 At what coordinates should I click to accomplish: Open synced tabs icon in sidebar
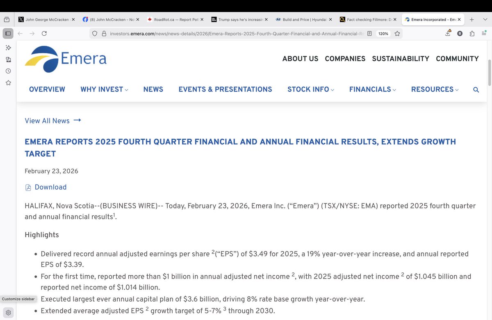point(8,59)
